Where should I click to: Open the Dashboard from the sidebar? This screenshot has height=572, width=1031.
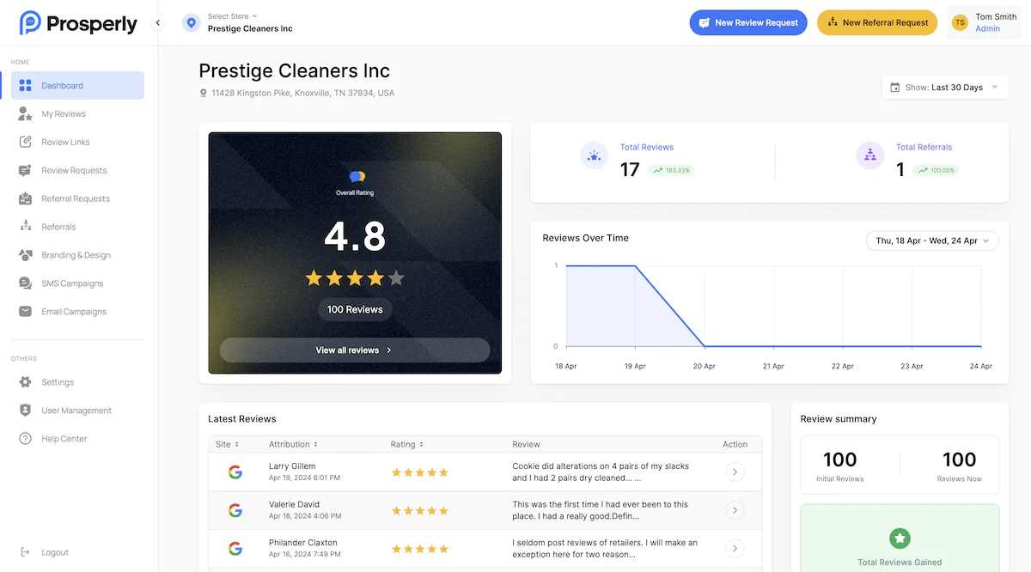pyautogui.click(x=59, y=85)
